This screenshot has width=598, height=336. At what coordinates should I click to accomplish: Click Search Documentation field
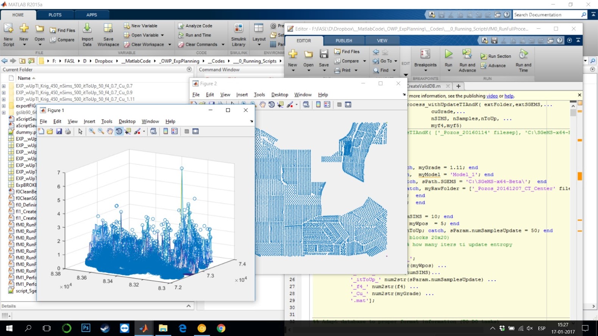click(x=546, y=15)
